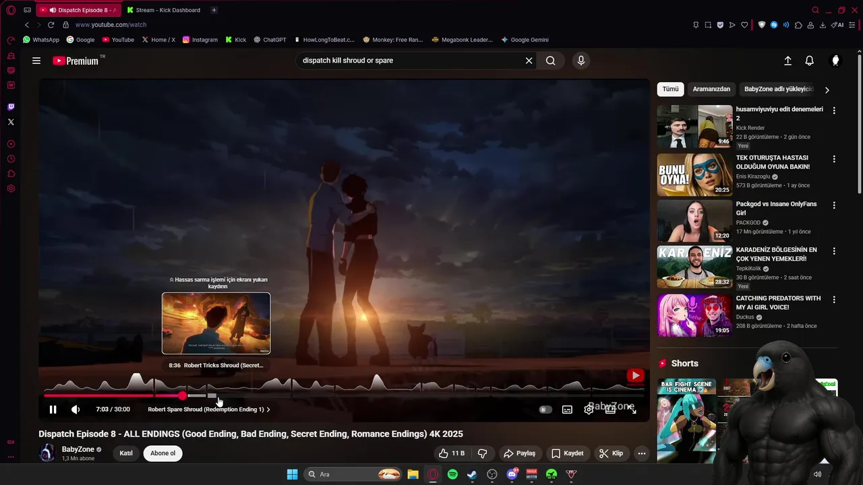Image resolution: width=863 pixels, height=485 pixels.
Task: Toggle the autoplay switch in the player
Action: coord(545,410)
